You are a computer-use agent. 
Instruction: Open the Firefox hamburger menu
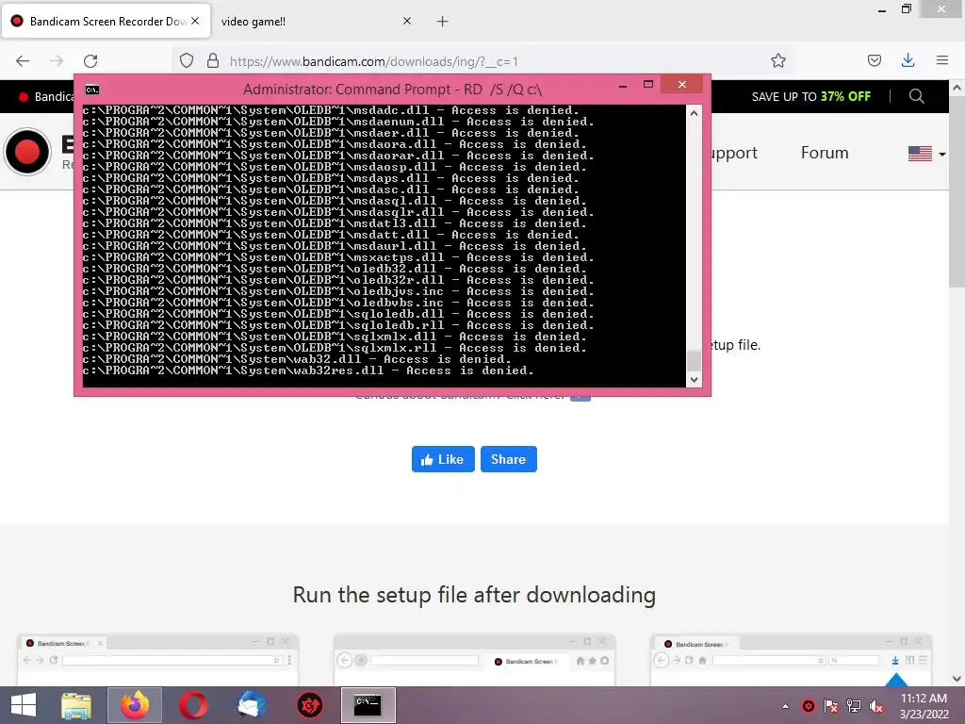point(941,60)
